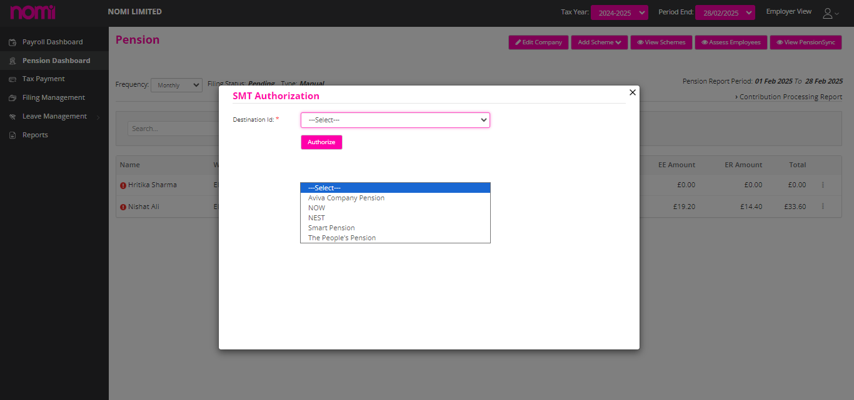Expand the Add Scheme dropdown button

click(599, 42)
